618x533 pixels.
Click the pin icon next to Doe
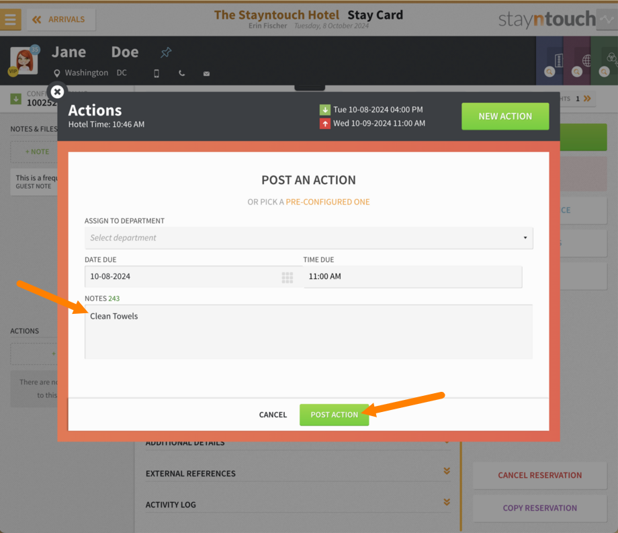pyautogui.click(x=166, y=52)
